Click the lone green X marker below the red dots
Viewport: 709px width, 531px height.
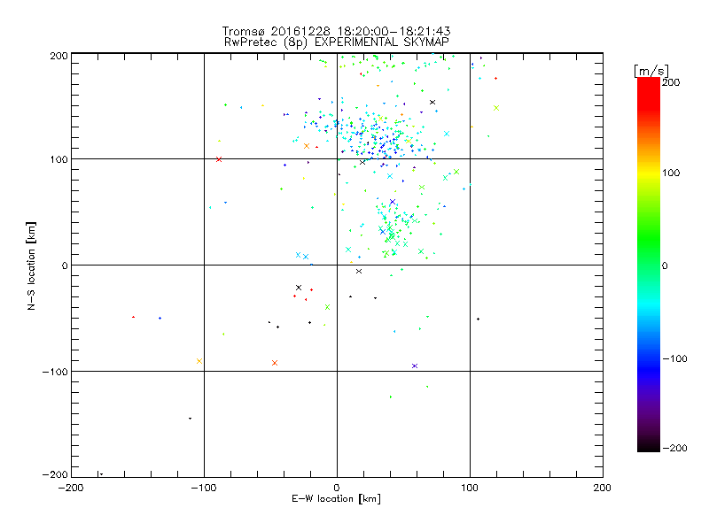(x=327, y=307)
